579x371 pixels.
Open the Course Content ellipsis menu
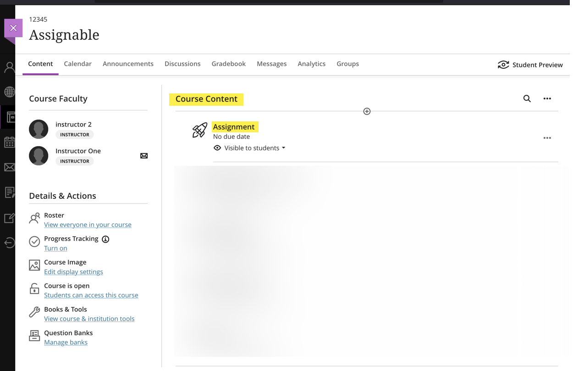tap(547, 98)
